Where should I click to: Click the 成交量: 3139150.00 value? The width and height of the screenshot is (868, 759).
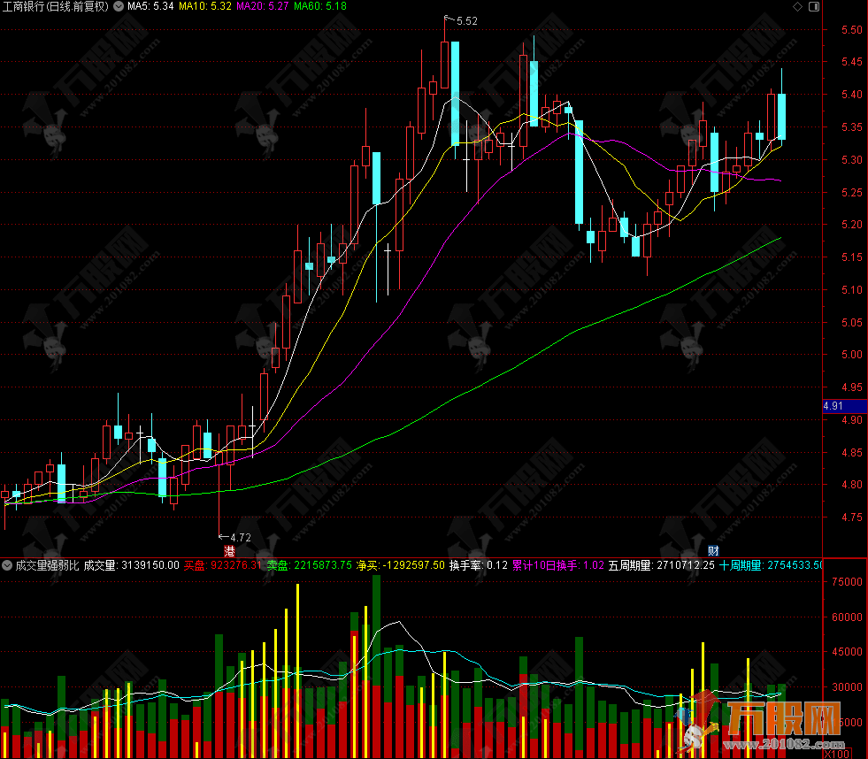[132, 565]
